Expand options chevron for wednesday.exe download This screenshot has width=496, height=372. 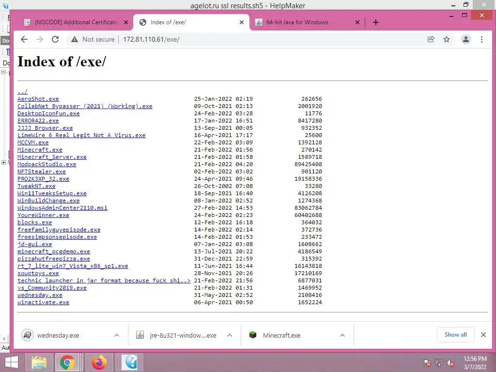coord(117,335)
